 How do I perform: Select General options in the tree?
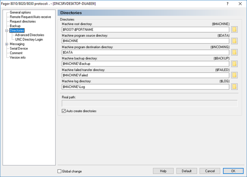click(x=20, y=12)
